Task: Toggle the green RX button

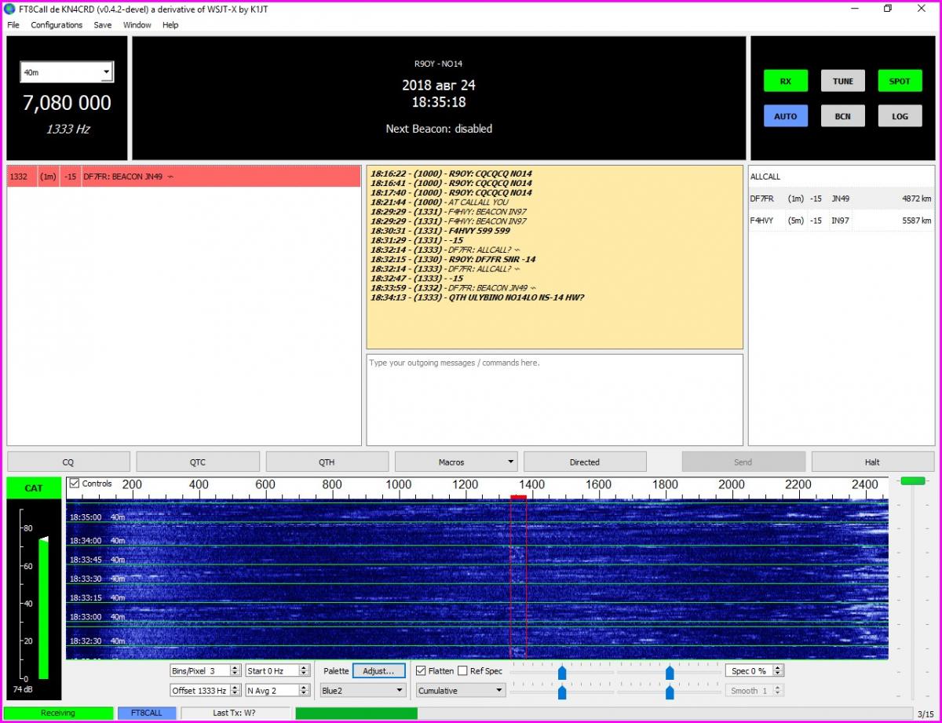Action: click(785, 81)
